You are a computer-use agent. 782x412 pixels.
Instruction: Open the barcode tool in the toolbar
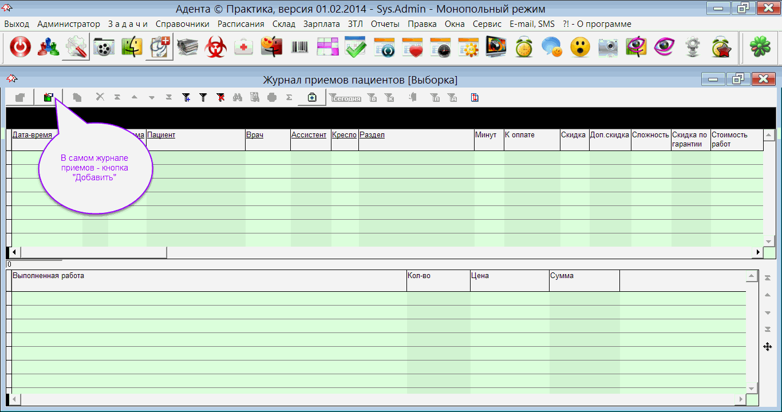tap(299, 48)
